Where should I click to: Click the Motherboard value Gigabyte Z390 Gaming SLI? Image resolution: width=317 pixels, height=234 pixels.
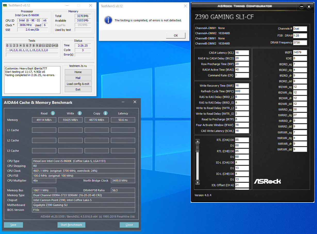pos(84,205)
